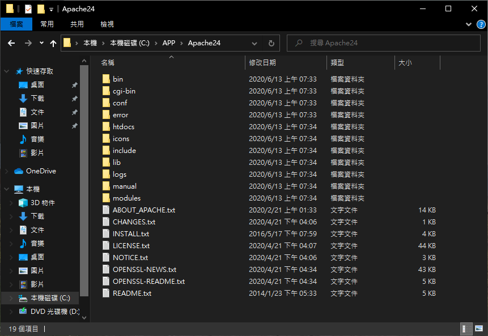488x336 pixels.
Task: Open address bar history dropdown
Action: coord(254,43)
